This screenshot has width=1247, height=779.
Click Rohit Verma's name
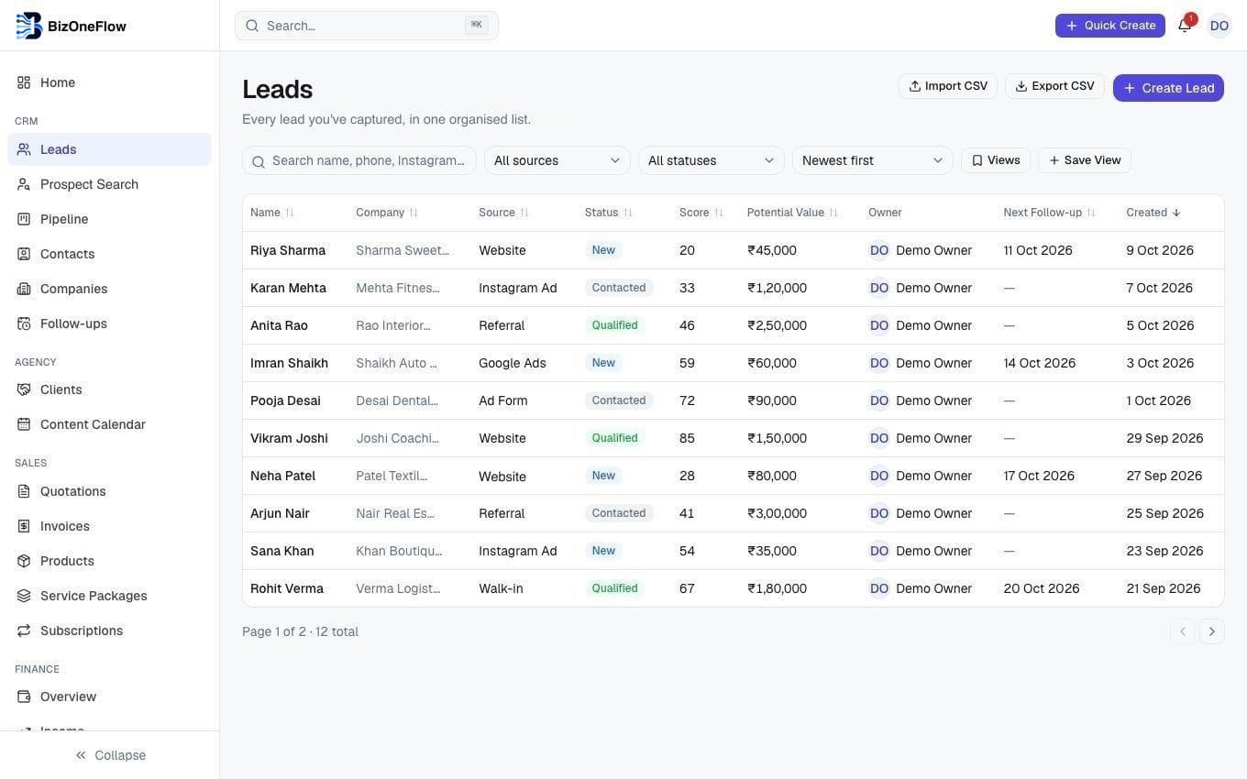[287, 588]
